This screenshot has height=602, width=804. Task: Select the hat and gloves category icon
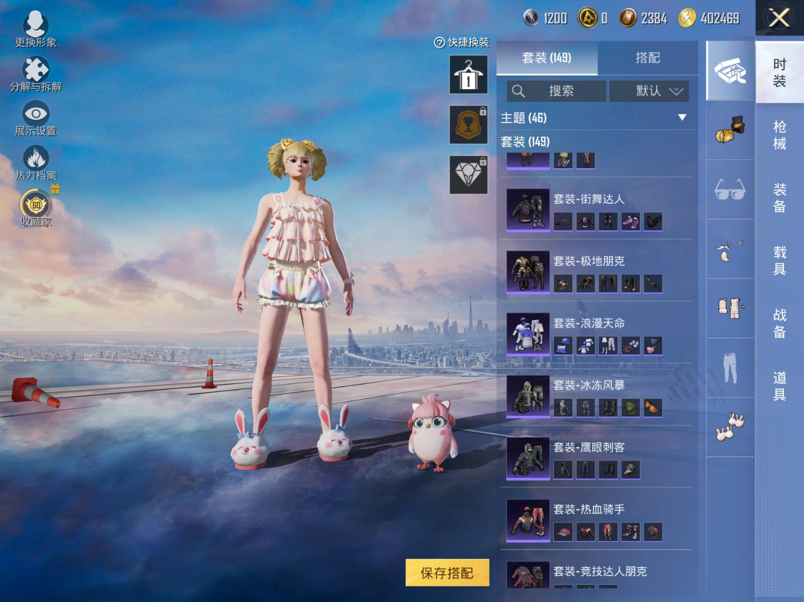coord(730,130)
